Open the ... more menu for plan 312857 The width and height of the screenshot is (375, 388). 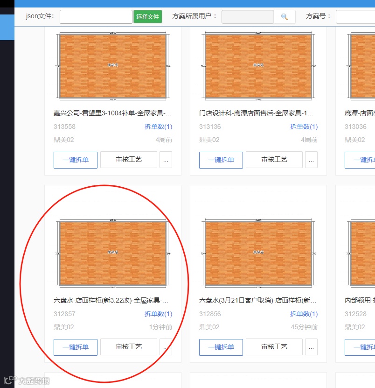tap(166, 347)
